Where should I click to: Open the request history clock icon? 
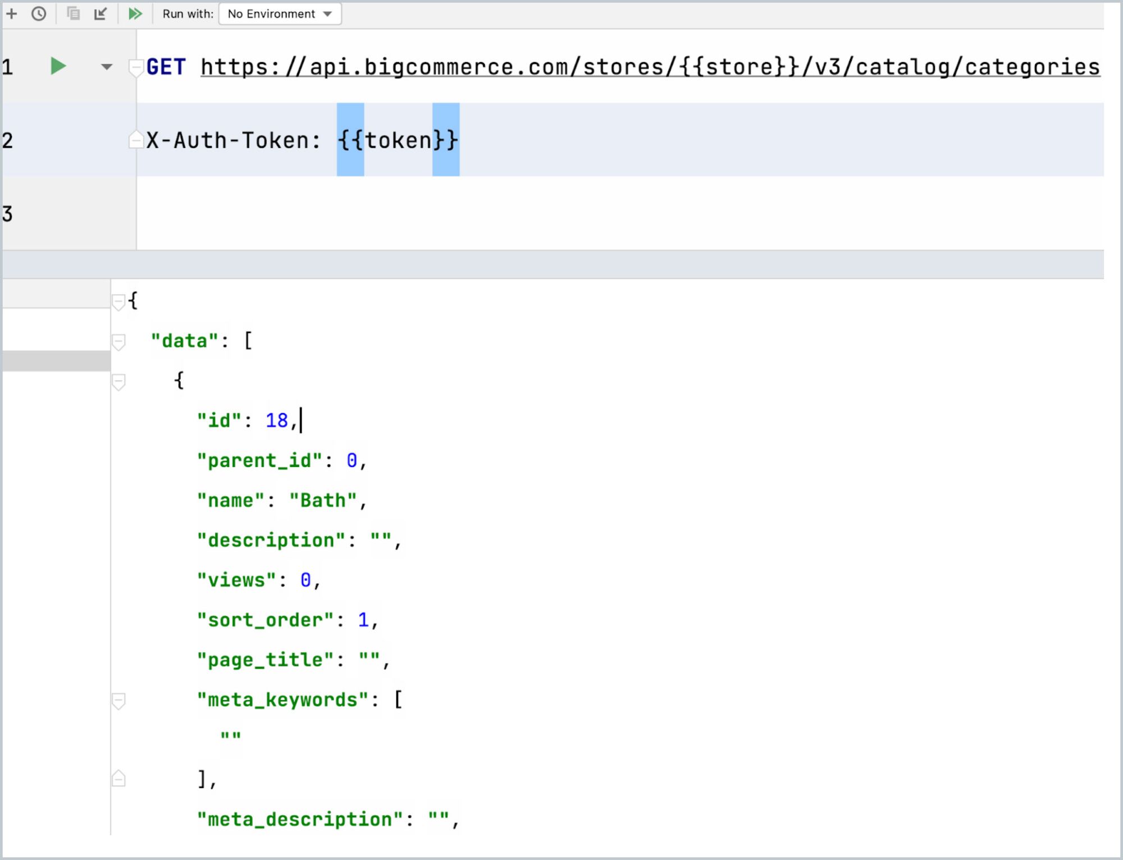(39, 13)
